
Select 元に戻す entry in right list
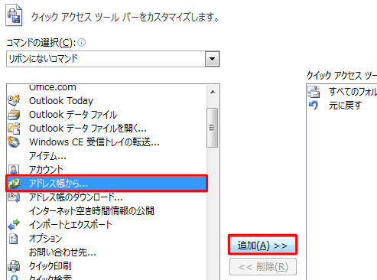[x=342, y=106]
